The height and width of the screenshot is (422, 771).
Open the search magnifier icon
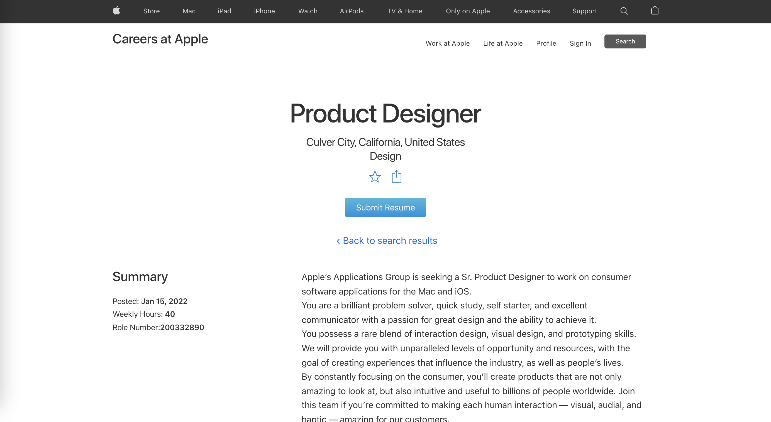[x=624, y=11]
